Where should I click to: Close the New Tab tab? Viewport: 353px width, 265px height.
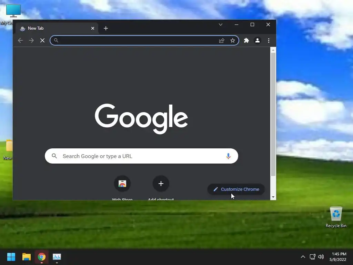pyautogui.click(x=92, y=28)
